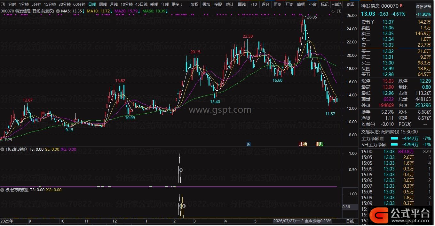Click the 11.57 low price label
435x226 pixels.
coord(330,114)
